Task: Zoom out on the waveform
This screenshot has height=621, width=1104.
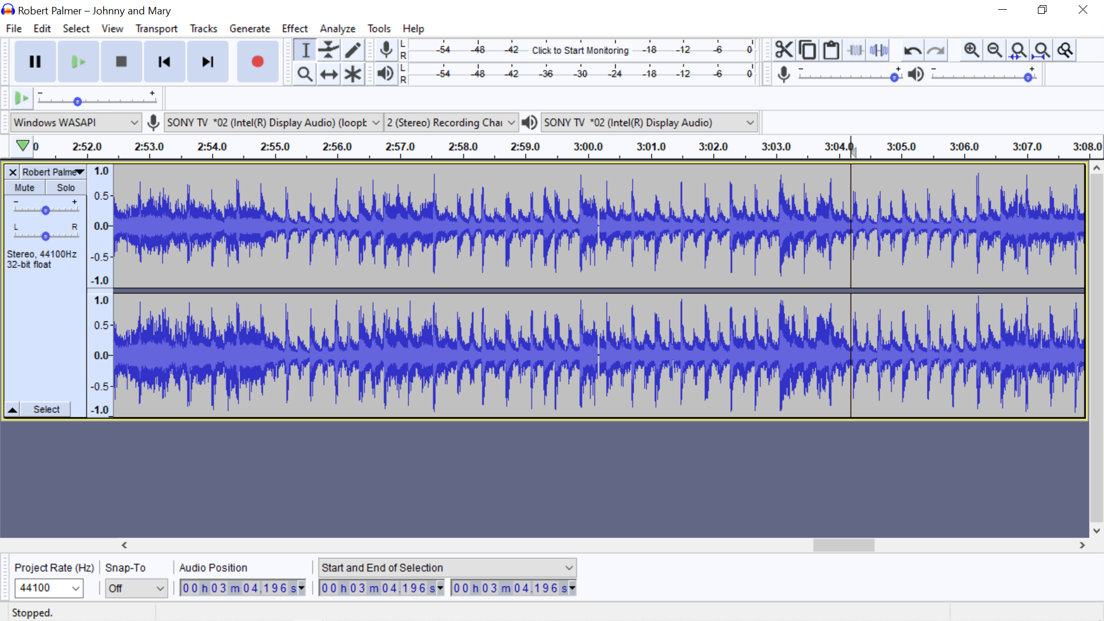Action: (x=995, y=50)
